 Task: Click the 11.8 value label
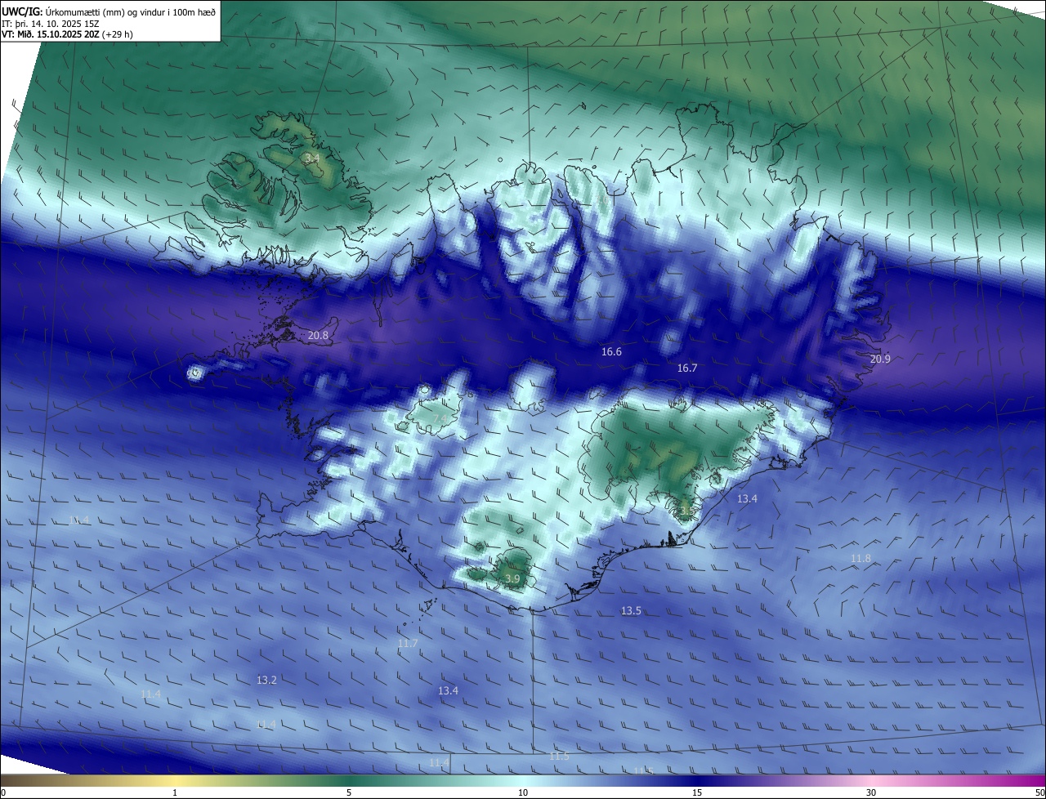(861, 559)
